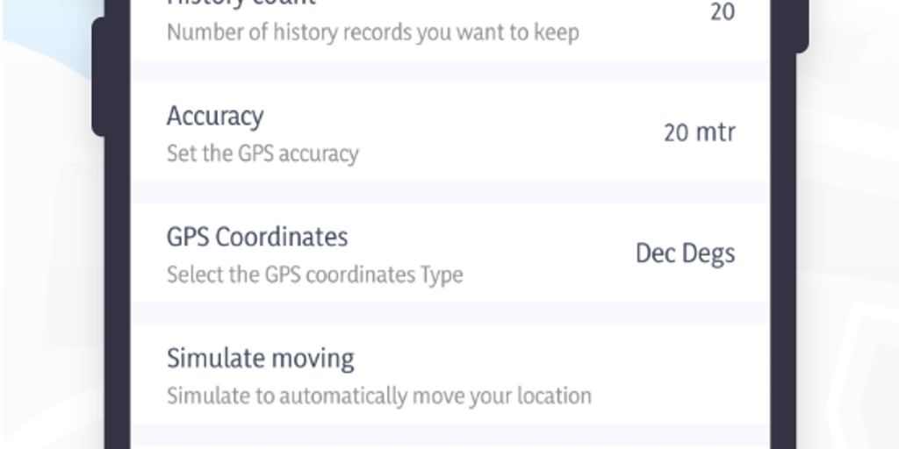Tap the divider between GPS Coordinates and Simulate moving
Viewport: 899px width, 449px height.
(x=449, y=313)
